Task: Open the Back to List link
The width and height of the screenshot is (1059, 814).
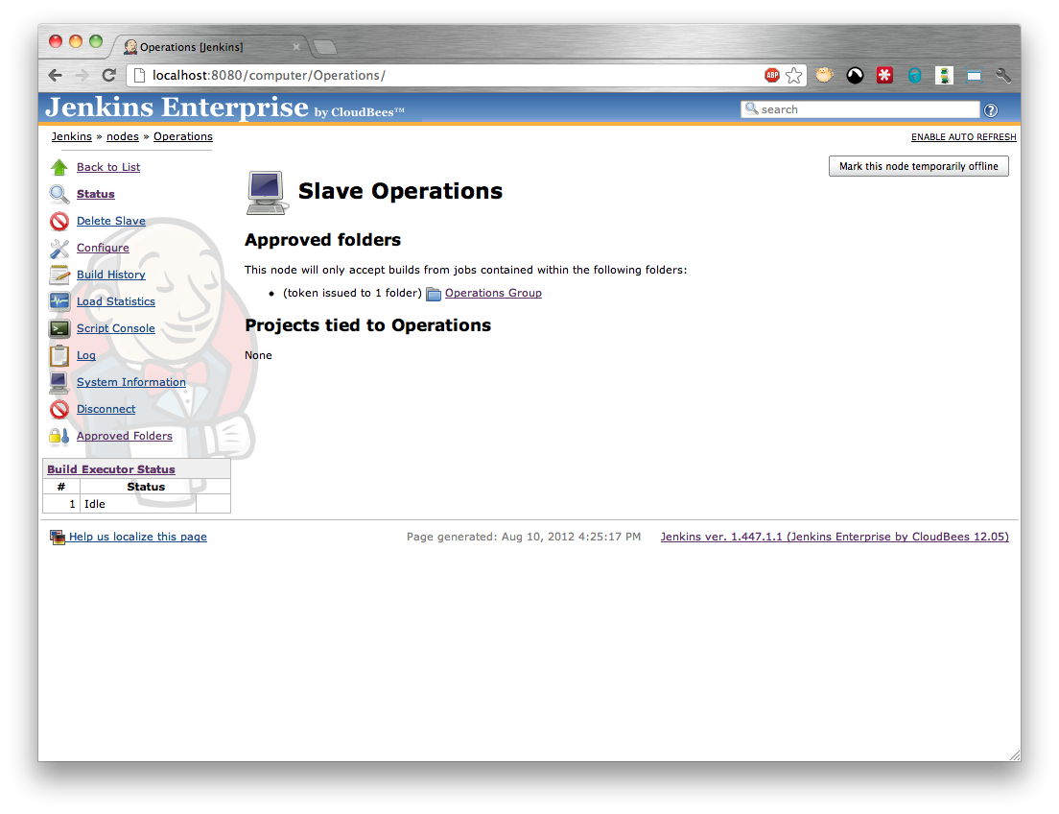Action: tap(108, 167)
